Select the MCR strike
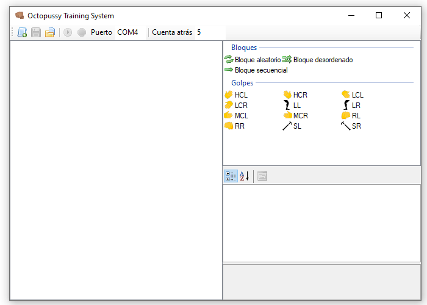Viewport: 427px width, 305px height. pyautogui.click(x=295, y=116)
